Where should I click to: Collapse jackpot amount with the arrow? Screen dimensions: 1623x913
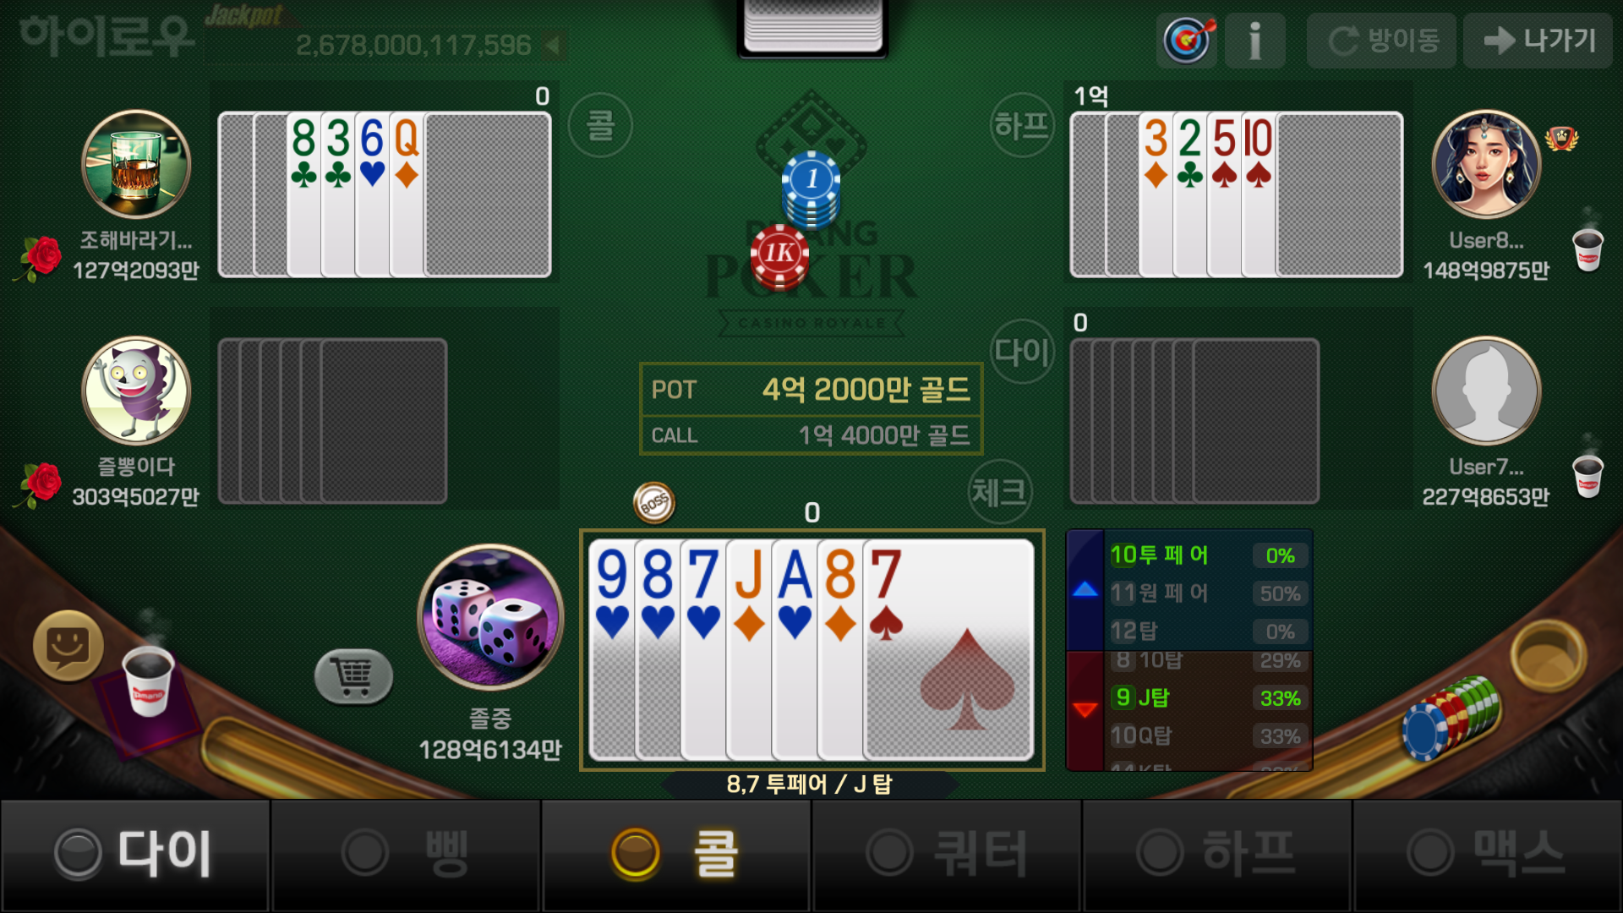click(x=553, y=45)
